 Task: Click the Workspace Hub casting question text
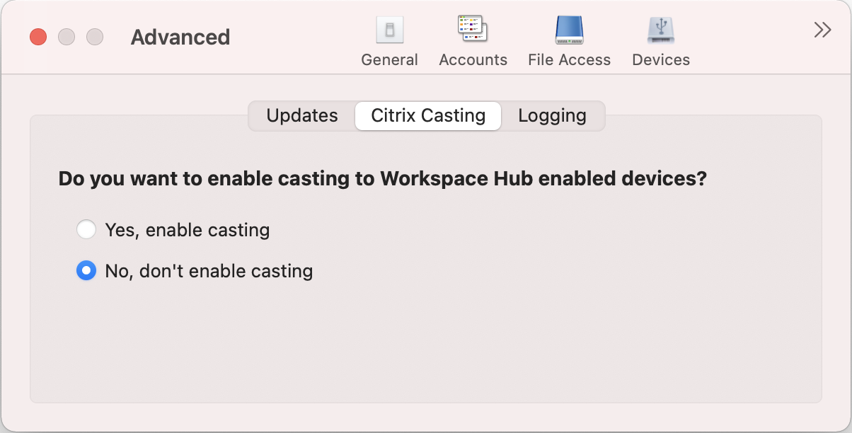pyautogui.click(x=383, y=178)
